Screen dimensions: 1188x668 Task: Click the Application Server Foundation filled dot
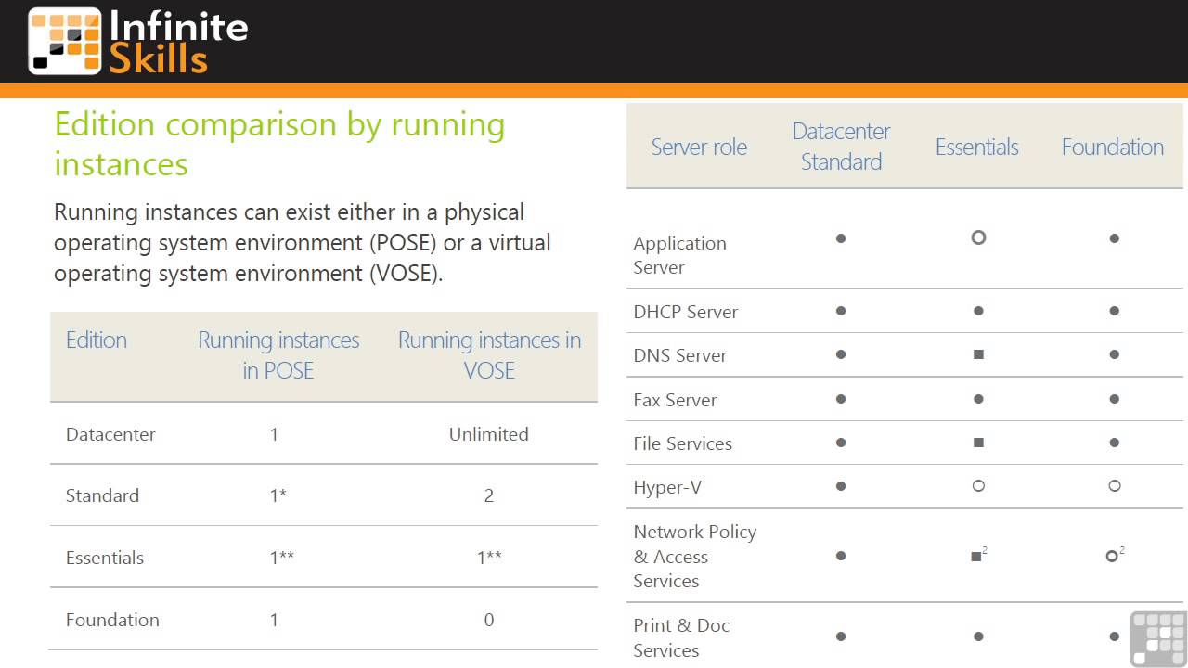coord(1114,238)
